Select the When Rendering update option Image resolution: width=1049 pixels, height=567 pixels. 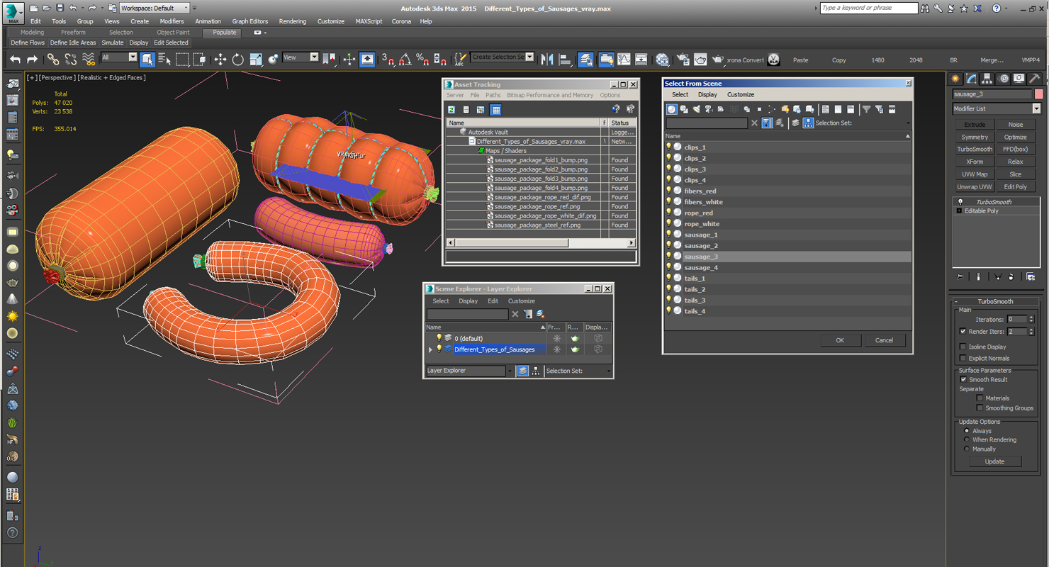click(967, 439)
